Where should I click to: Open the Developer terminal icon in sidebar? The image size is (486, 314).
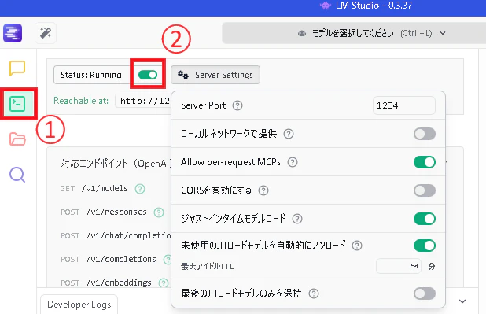click(x=17, y=104)
